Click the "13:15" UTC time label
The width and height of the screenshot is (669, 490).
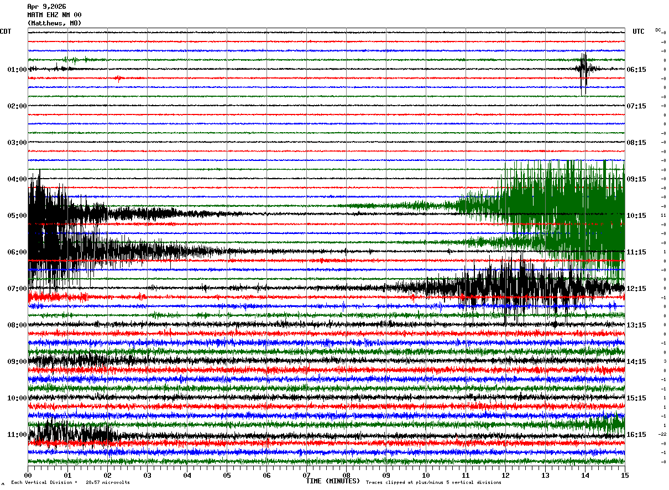click(636, 325)
